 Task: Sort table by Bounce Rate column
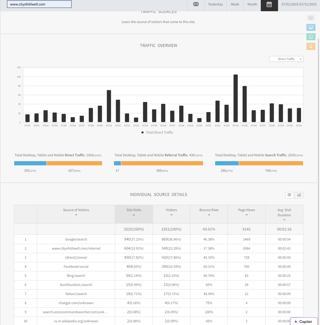[x=209, y=212]
